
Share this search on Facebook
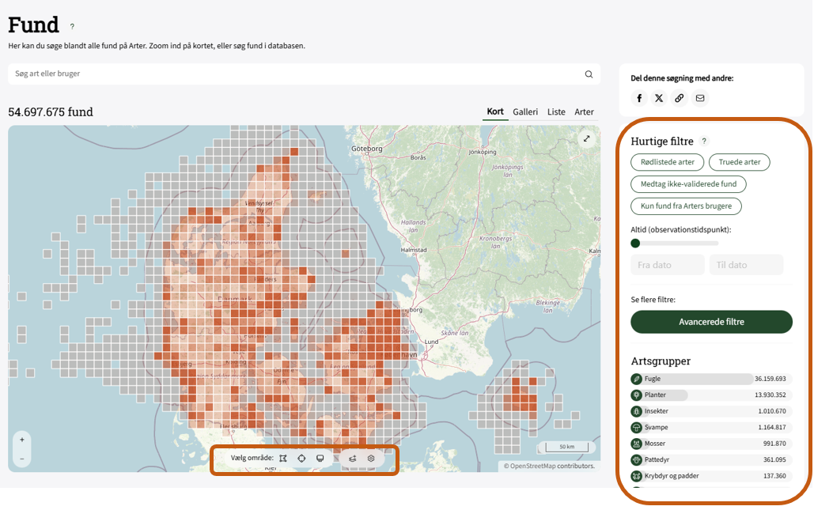[640, 98]
